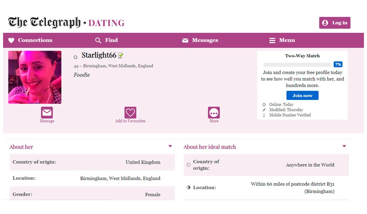Click the magnifying glass Find icon

tap(98, 40)
